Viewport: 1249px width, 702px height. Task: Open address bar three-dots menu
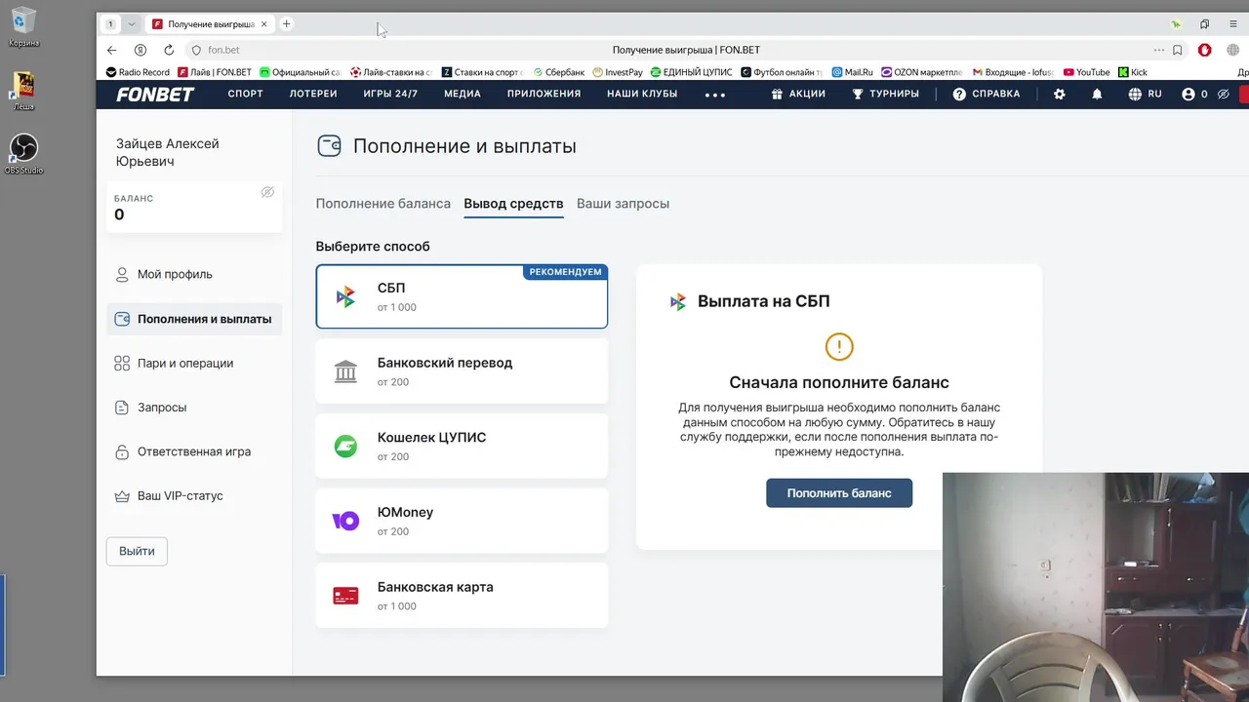[1159, 50]
